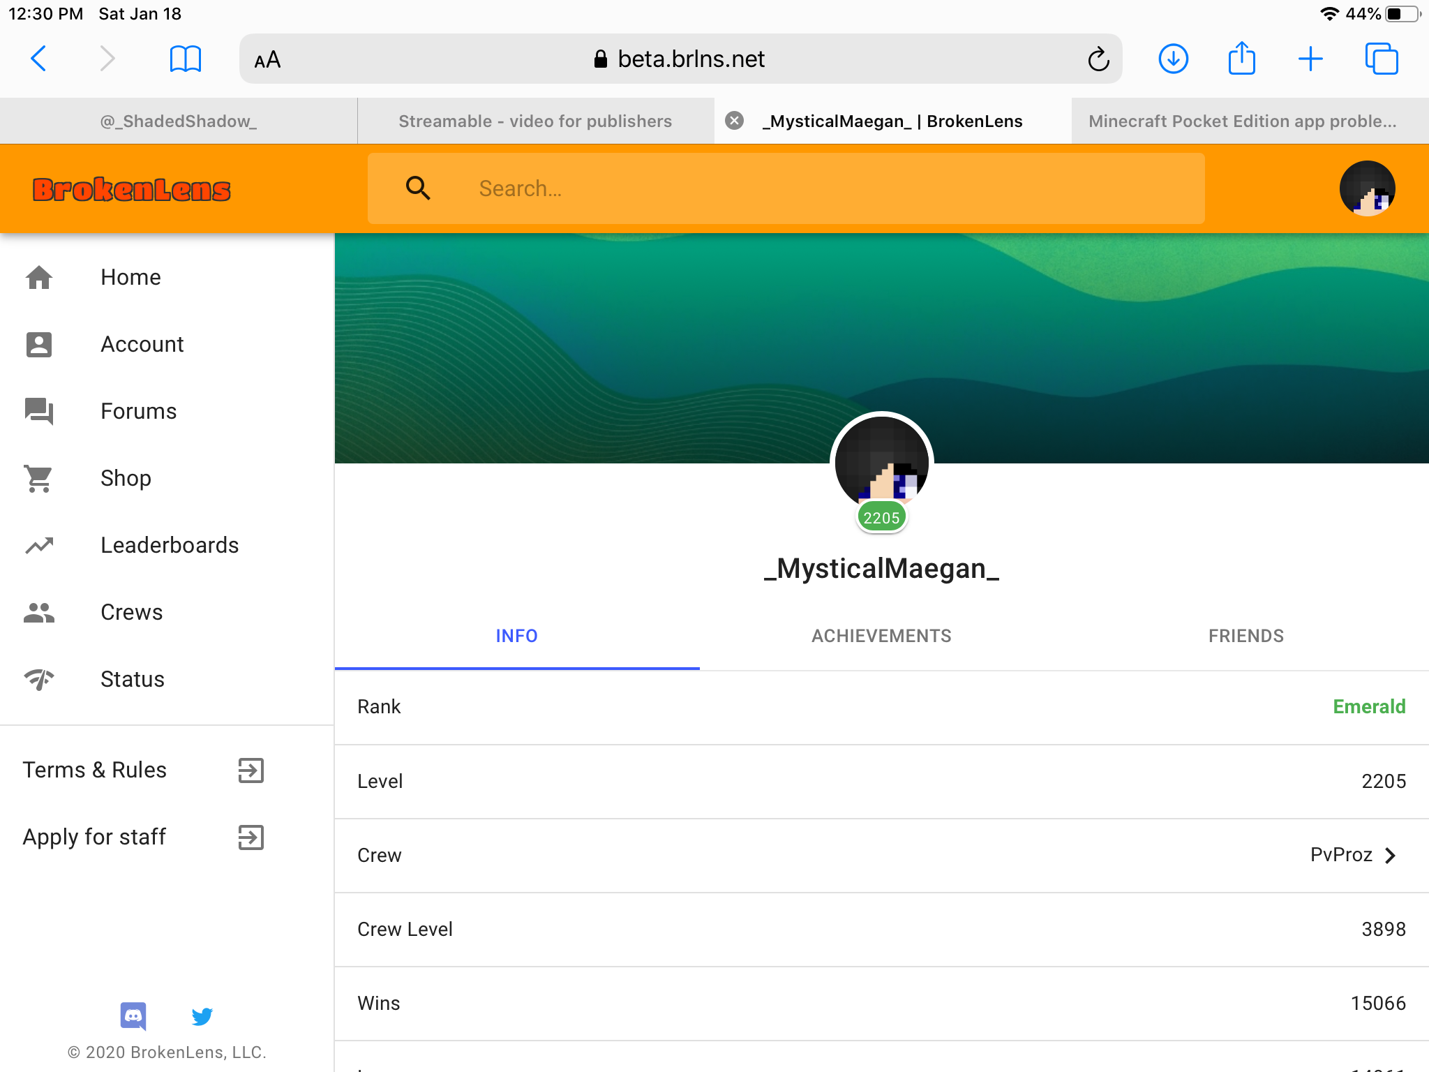1429x1072 pixels.
Task: Open Terms & Rules link
Action: pos(94,770)
